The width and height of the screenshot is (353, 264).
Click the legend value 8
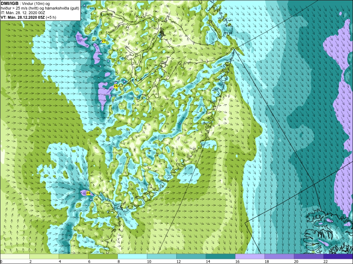click(119, 262)
